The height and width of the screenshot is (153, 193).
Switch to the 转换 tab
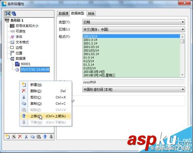click(x=91, y=14)
